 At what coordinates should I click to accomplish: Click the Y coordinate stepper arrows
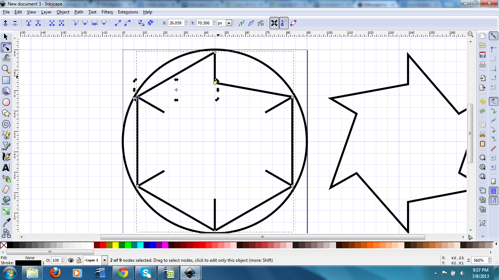point(214,23)
